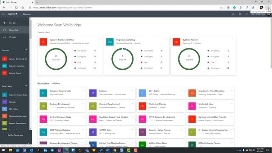Open the Ad Hoc Company Tasks AH icon

click(43, 119)
